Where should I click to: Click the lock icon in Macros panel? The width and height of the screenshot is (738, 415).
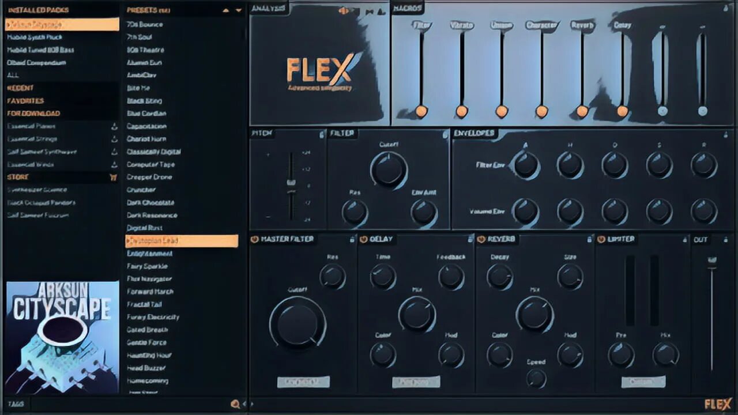pyautogui.click(x=726, y=9)
